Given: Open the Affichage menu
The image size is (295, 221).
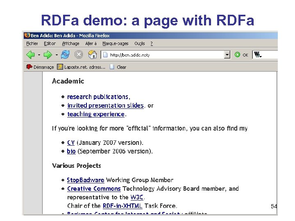Looking at the screenshot, I should pos(70,44).
